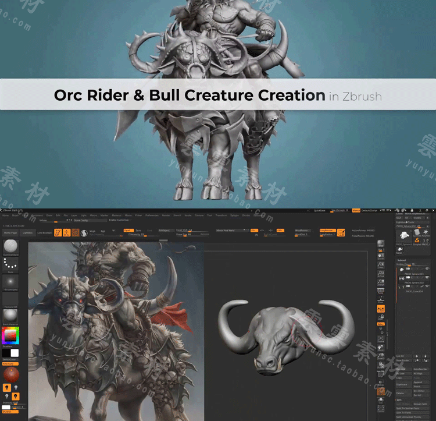Toggle the unlit light bulb beside it
Viewport: 436px width, 421px height.
point(16,387)
